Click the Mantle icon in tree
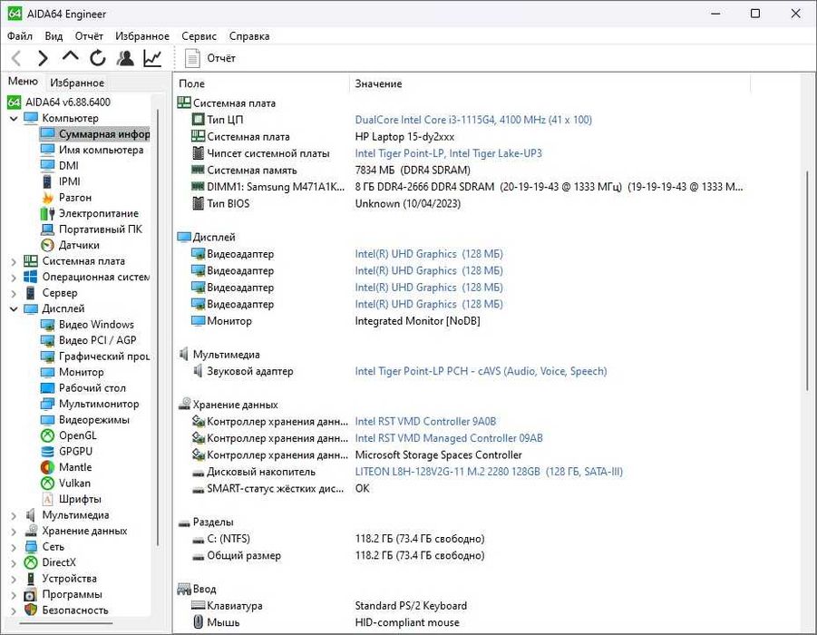This screenshot has width=817, height=635. 47,468
